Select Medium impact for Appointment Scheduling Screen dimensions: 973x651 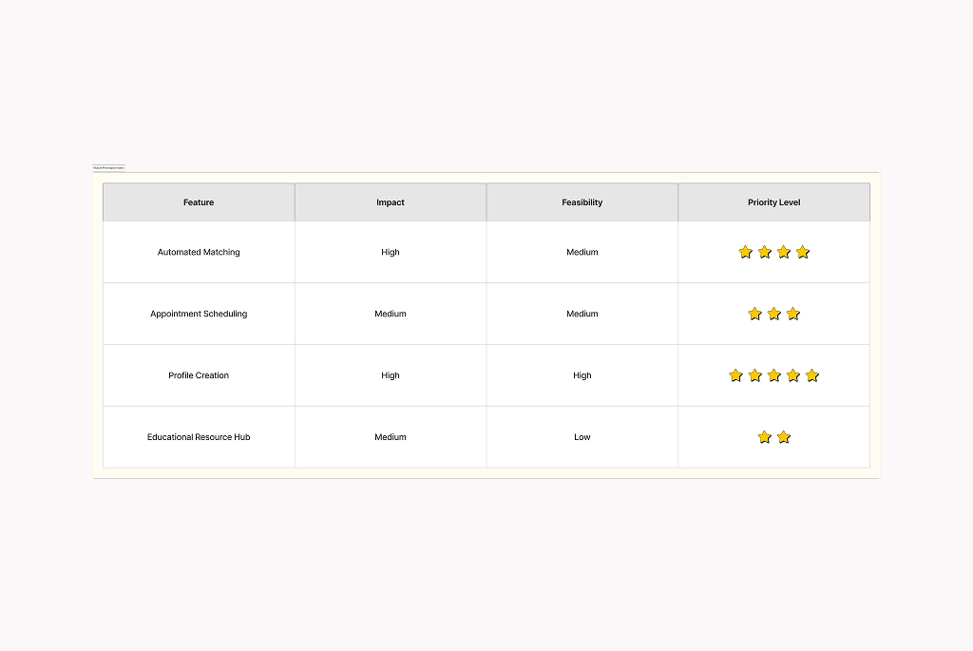[391, 314]
